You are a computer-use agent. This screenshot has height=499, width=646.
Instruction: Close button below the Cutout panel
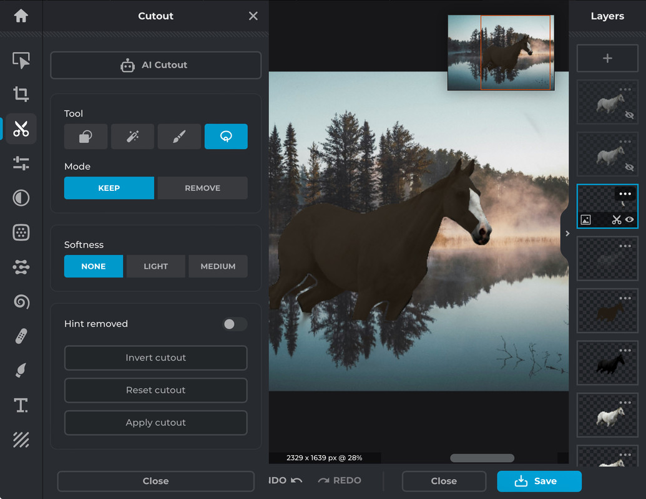pyautogui.click(x=156, y=482)
